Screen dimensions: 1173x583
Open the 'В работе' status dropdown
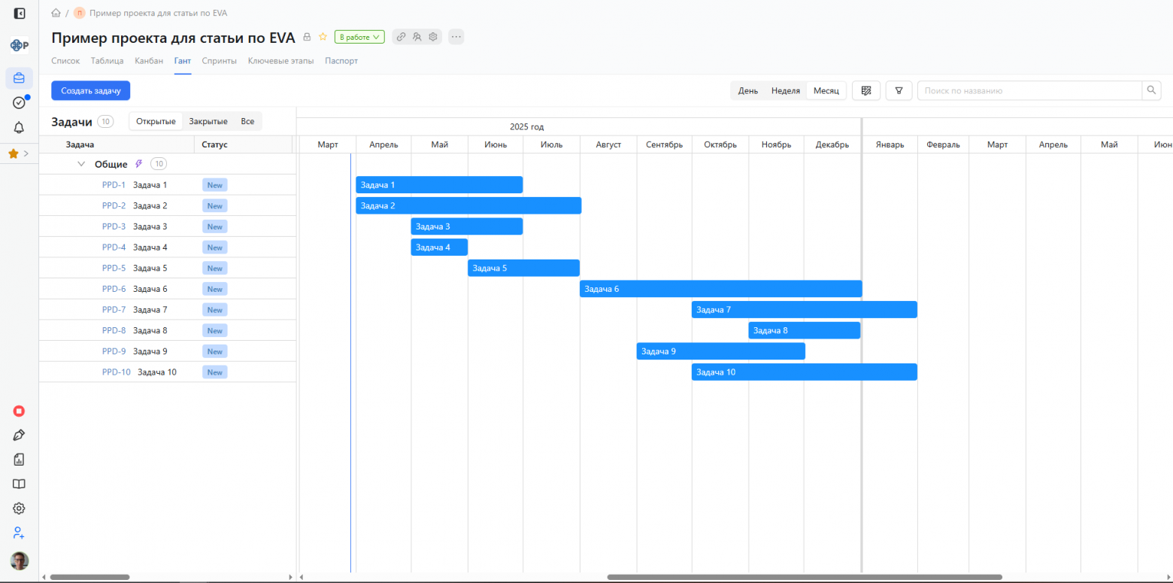[x=359, y=37]
